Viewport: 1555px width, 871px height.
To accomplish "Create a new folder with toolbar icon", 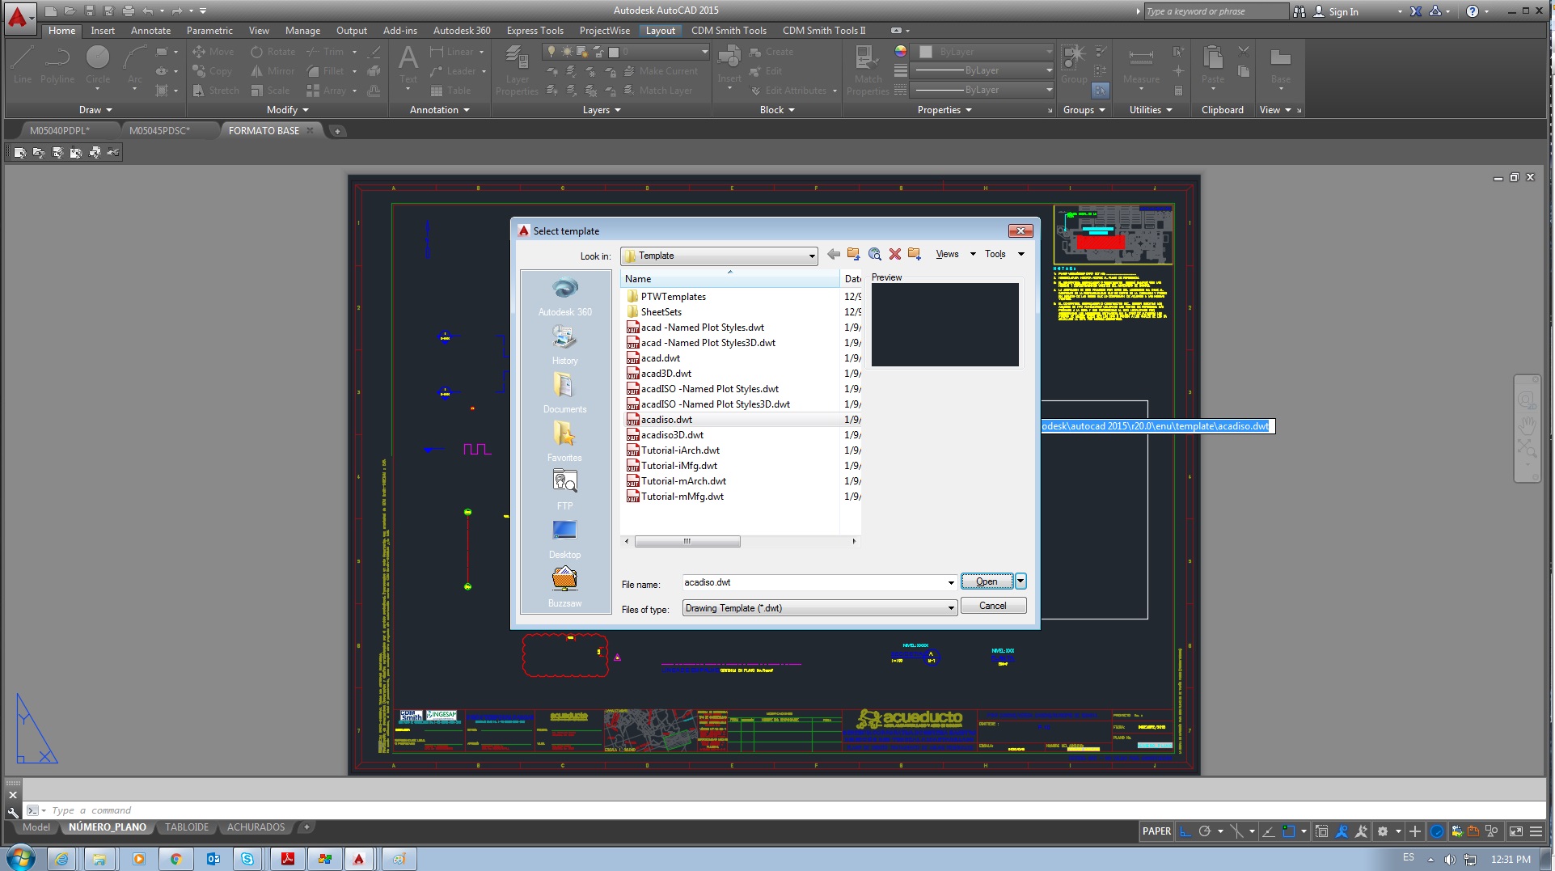I will point(915,255).
